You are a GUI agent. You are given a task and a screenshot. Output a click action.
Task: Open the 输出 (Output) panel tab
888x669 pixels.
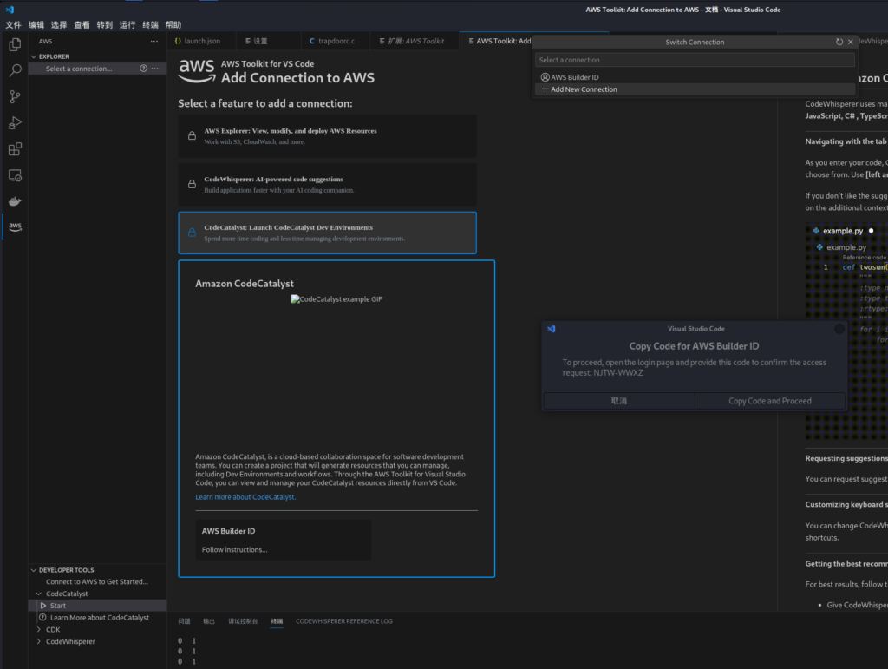[x=209, y=621]
